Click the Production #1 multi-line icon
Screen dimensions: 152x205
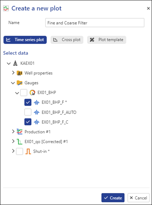coord(19,132)
